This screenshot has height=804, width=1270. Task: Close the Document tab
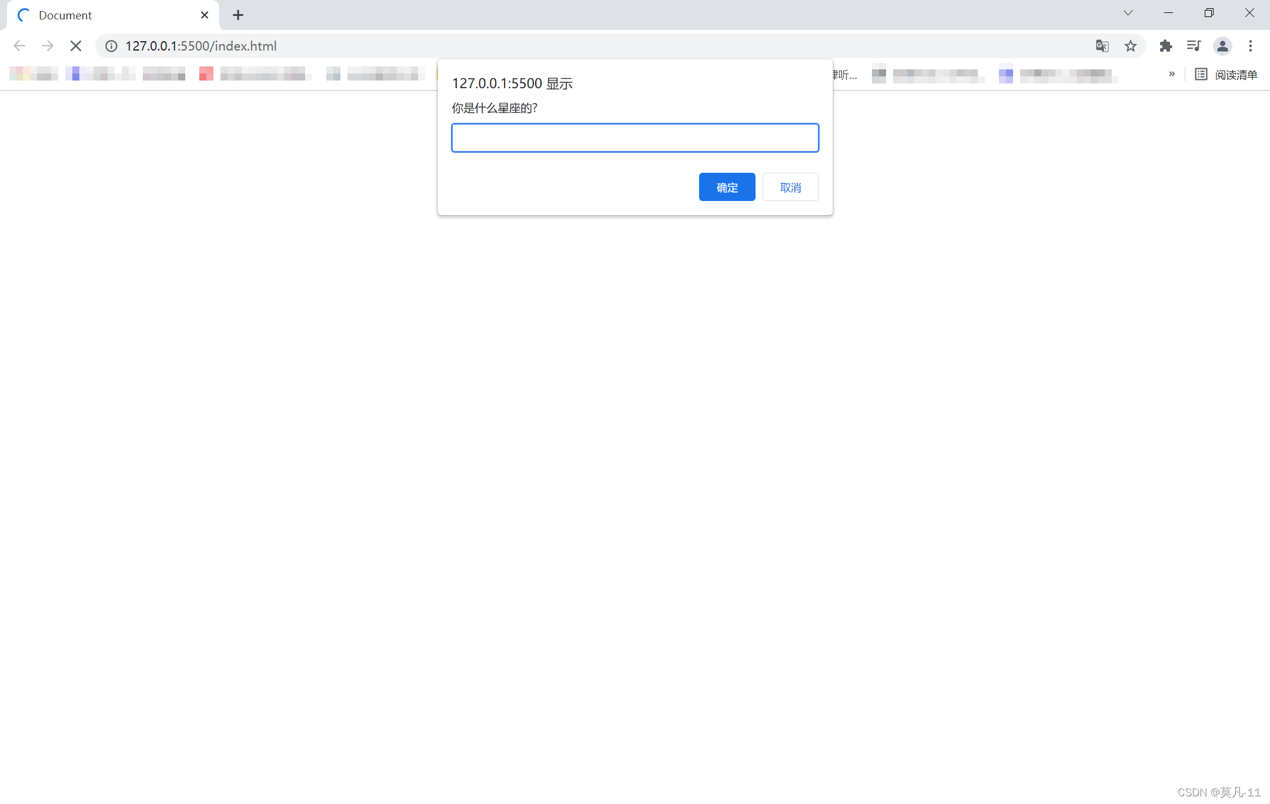205,15
